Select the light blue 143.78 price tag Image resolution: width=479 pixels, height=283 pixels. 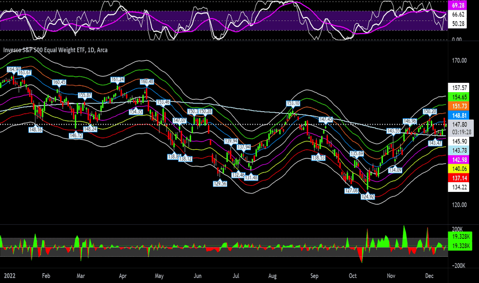pyautogui.click(x=458, y=151)
